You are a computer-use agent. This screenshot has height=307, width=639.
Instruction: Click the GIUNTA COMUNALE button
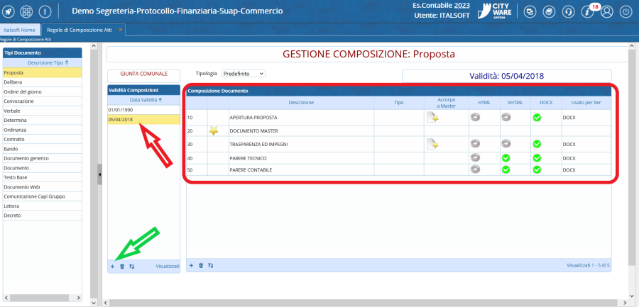pos(144,73)
